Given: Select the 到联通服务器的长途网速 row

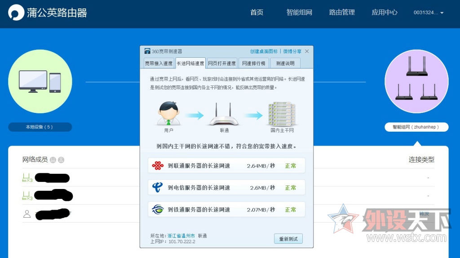Looking at the screenshot, I should (x=226, y=166).
